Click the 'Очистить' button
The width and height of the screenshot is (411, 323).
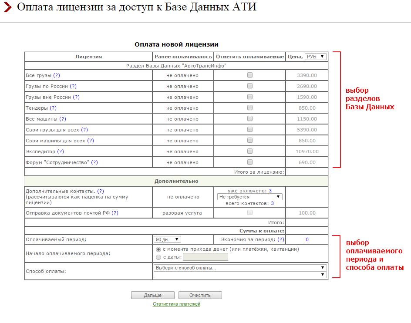200,295
